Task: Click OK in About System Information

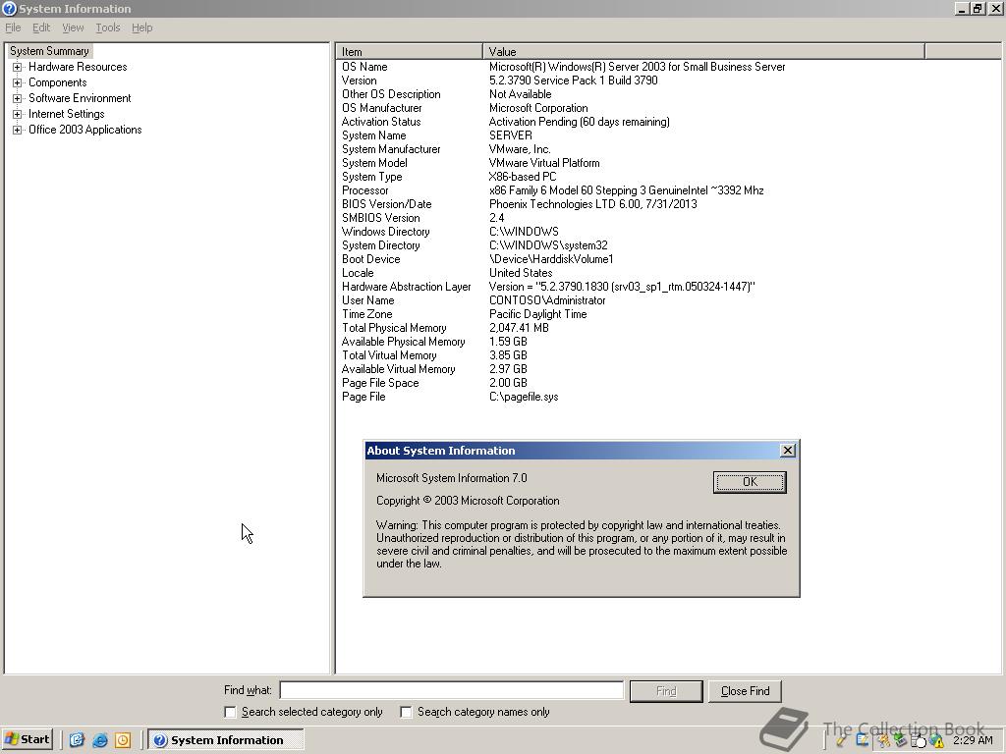Action: pyautogui.click(x=750, y=482)
